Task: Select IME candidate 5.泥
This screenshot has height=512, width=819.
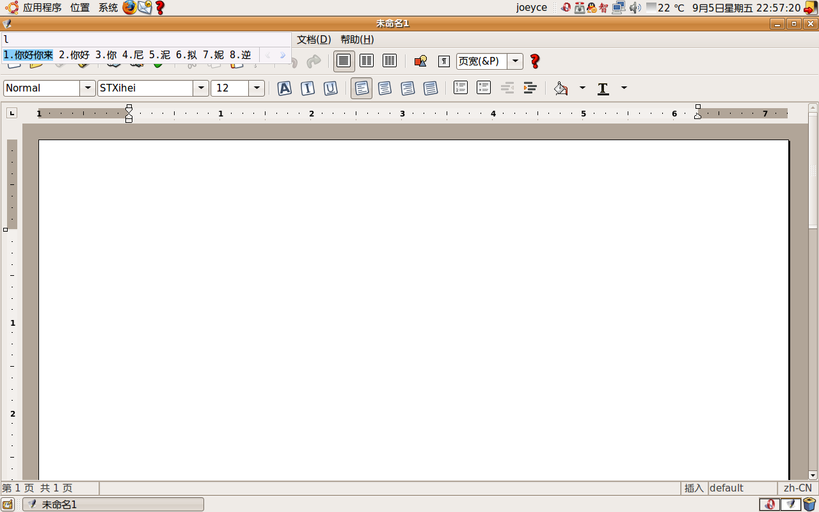Action: point(160,56)
